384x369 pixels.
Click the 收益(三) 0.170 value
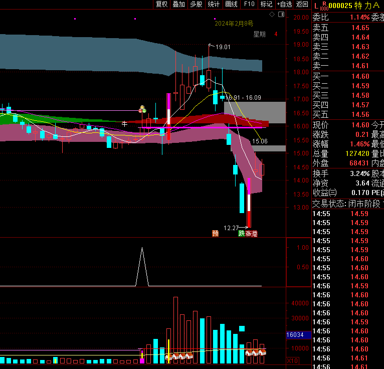[x=360, y=193]
